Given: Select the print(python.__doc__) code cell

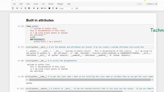Looking at the screenshot, I should point(89,61).
